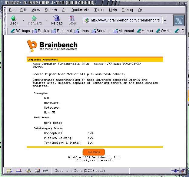
Task: Open the Search menu
Action: [x=51, y=10]
